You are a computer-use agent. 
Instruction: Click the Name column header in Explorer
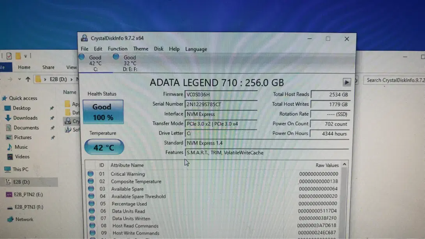pyautogui.click(x=70, y=92)
